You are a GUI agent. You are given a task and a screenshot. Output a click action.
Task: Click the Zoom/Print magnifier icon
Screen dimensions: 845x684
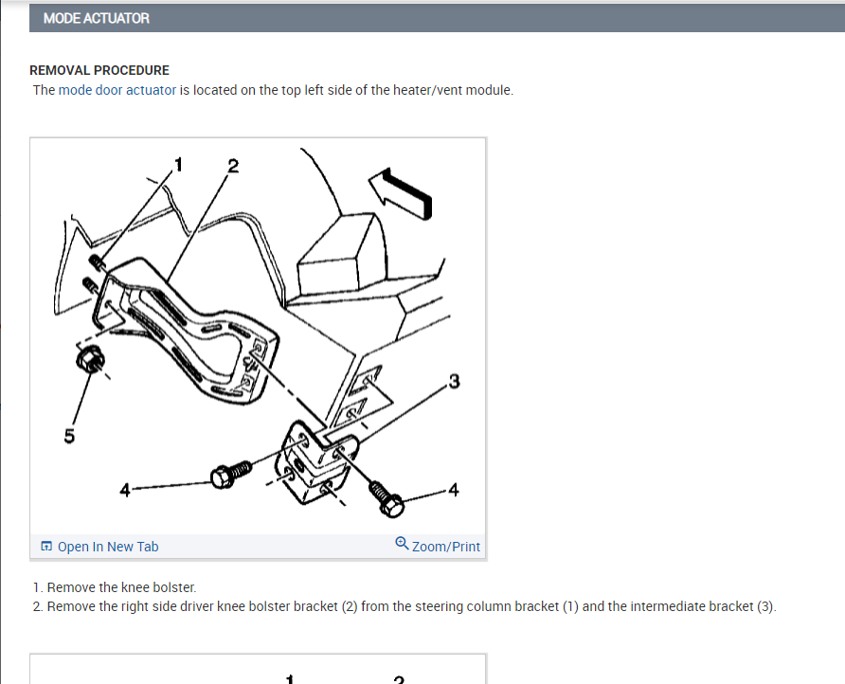pyautogui.click(x=402, y=544)
